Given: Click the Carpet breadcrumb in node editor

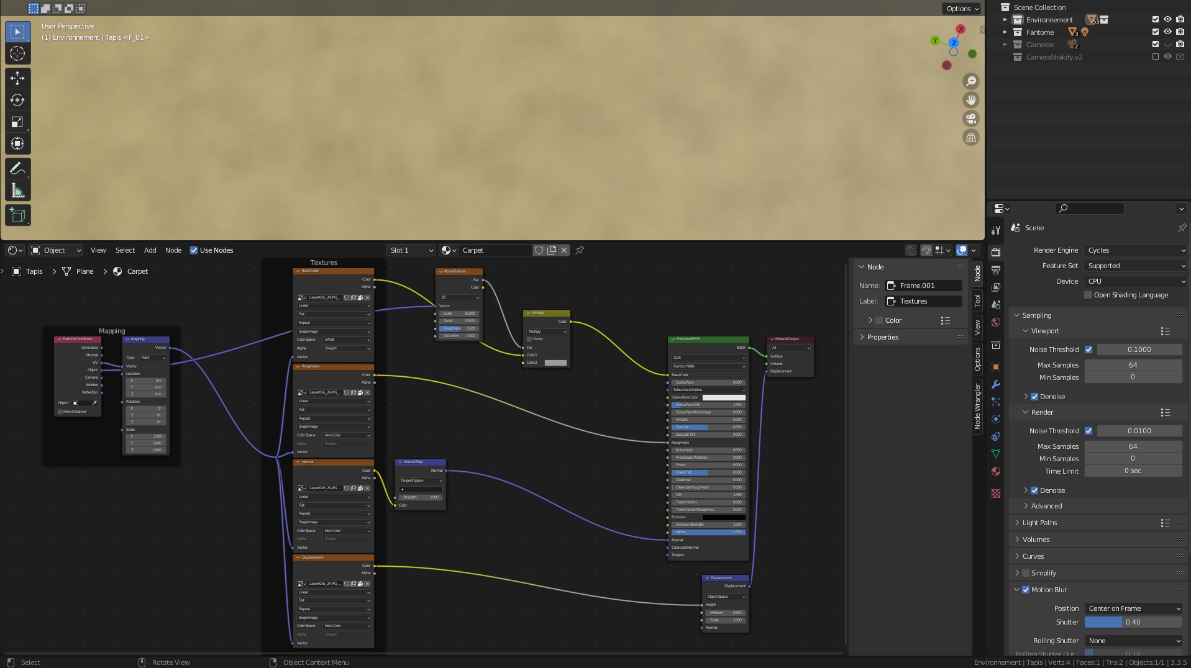Looking at the screenshot, I should pyautogui.click(x=137, y=271).
